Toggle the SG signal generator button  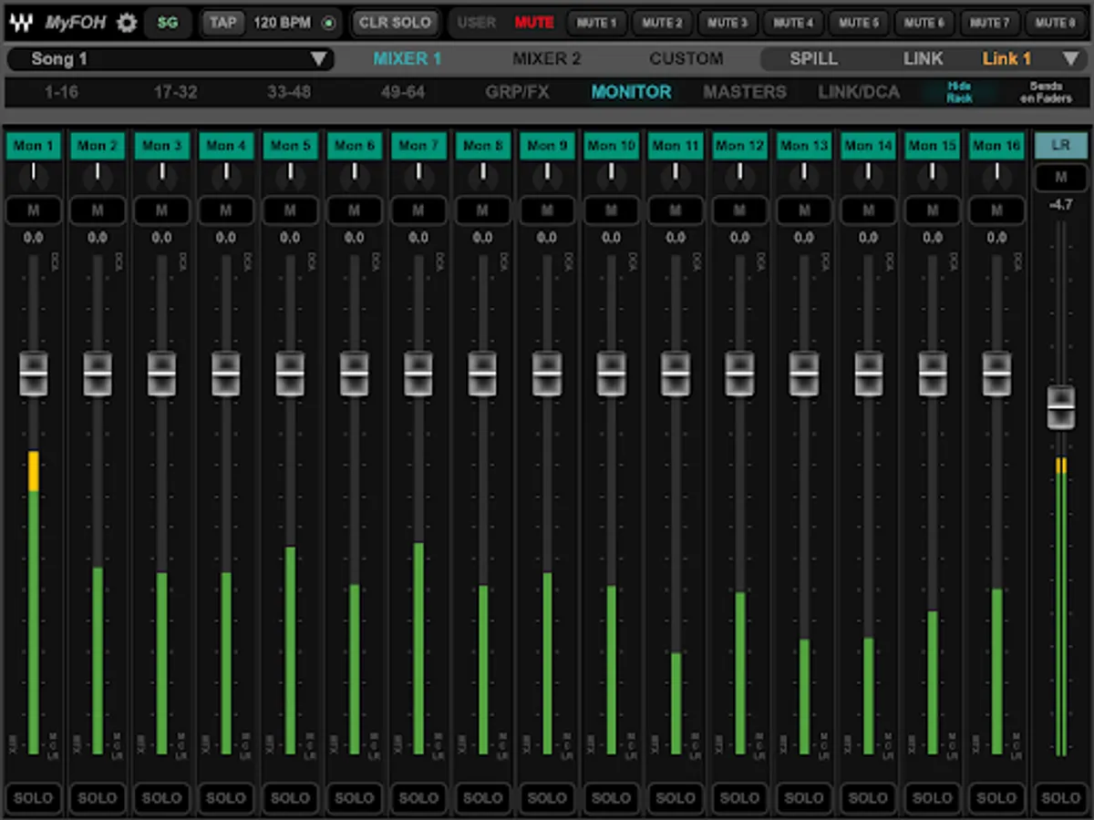coord(168,23)
